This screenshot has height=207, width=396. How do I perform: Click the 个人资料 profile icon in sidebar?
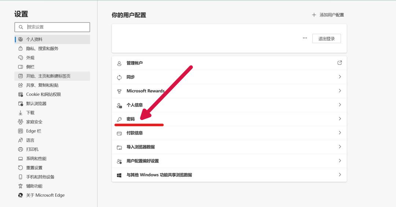(21, 39)
